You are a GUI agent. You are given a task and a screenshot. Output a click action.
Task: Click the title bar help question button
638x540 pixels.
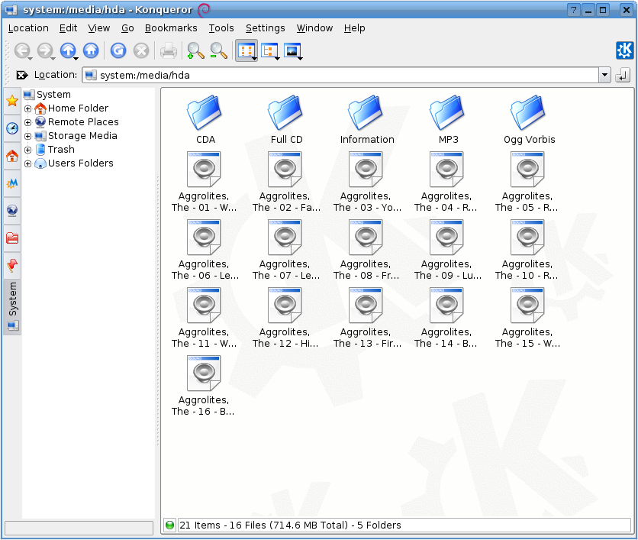[573, 10]
